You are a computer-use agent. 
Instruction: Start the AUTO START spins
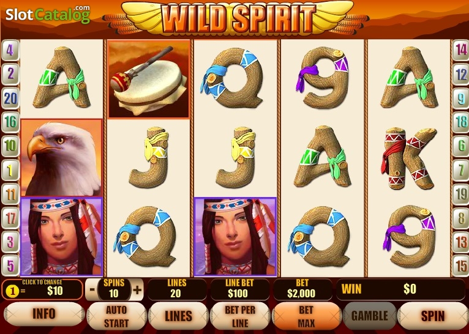(116, 316)
